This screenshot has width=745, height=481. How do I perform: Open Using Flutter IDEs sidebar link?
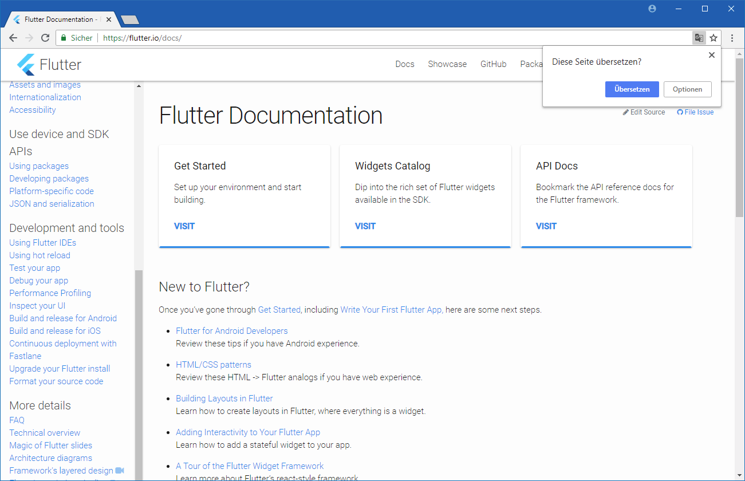click(42, 243)
